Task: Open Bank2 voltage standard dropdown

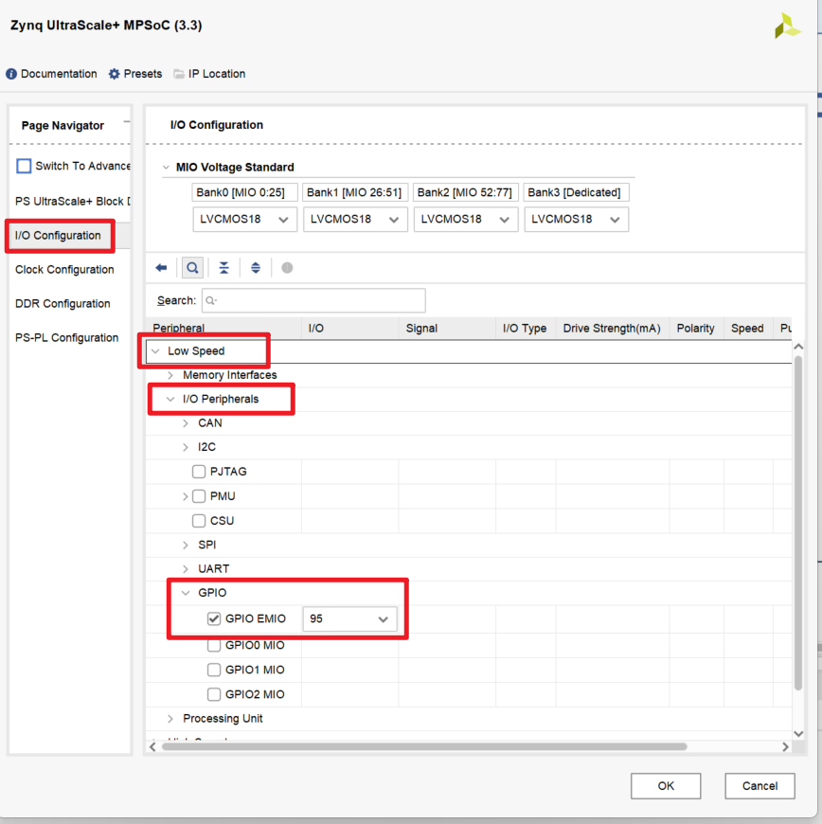Action: pos(466,219)
